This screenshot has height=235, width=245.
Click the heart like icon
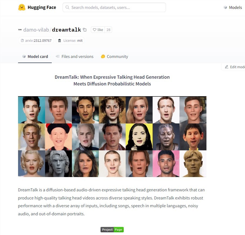click(95, 30)
